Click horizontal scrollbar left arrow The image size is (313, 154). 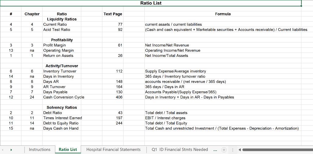point(240,150)
